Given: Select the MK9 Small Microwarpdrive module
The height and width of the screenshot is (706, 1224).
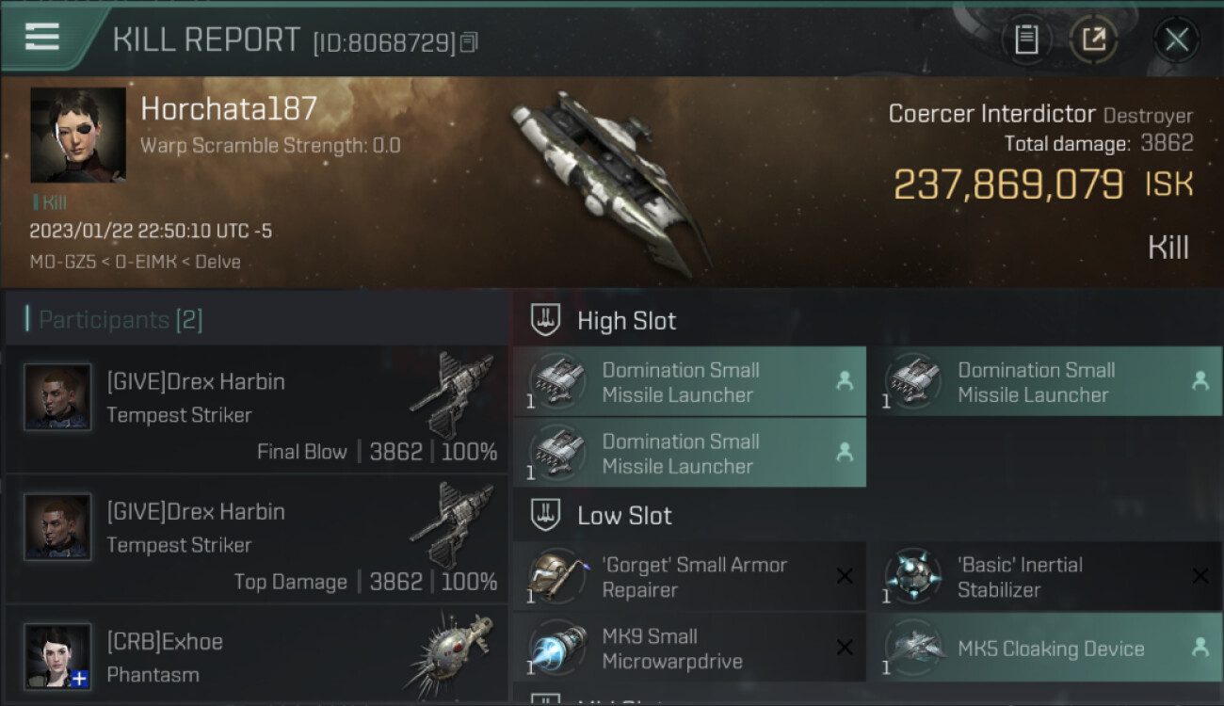Looking at the screenshot, I should (689, 648).
